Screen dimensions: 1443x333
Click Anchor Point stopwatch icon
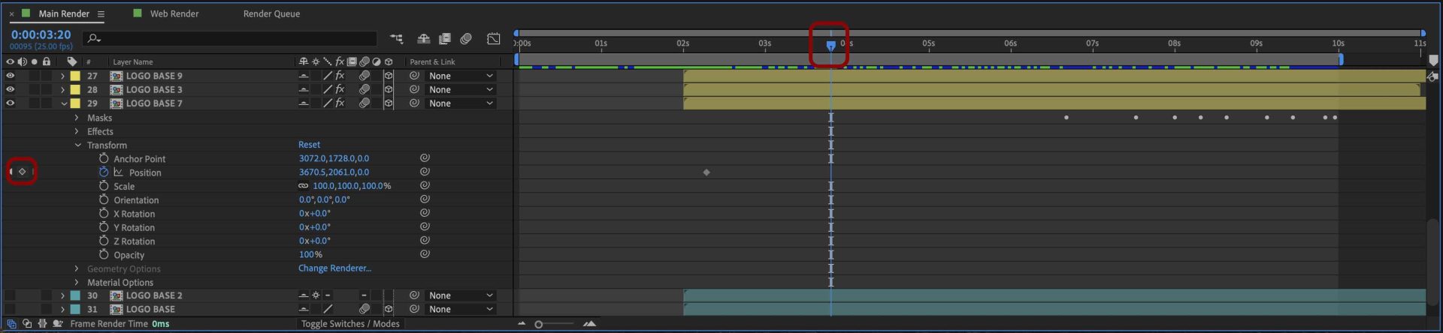104,158
